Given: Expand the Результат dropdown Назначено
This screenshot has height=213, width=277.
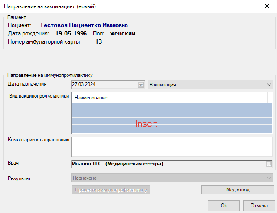Looking at the screenshot, I should [172, 178].
